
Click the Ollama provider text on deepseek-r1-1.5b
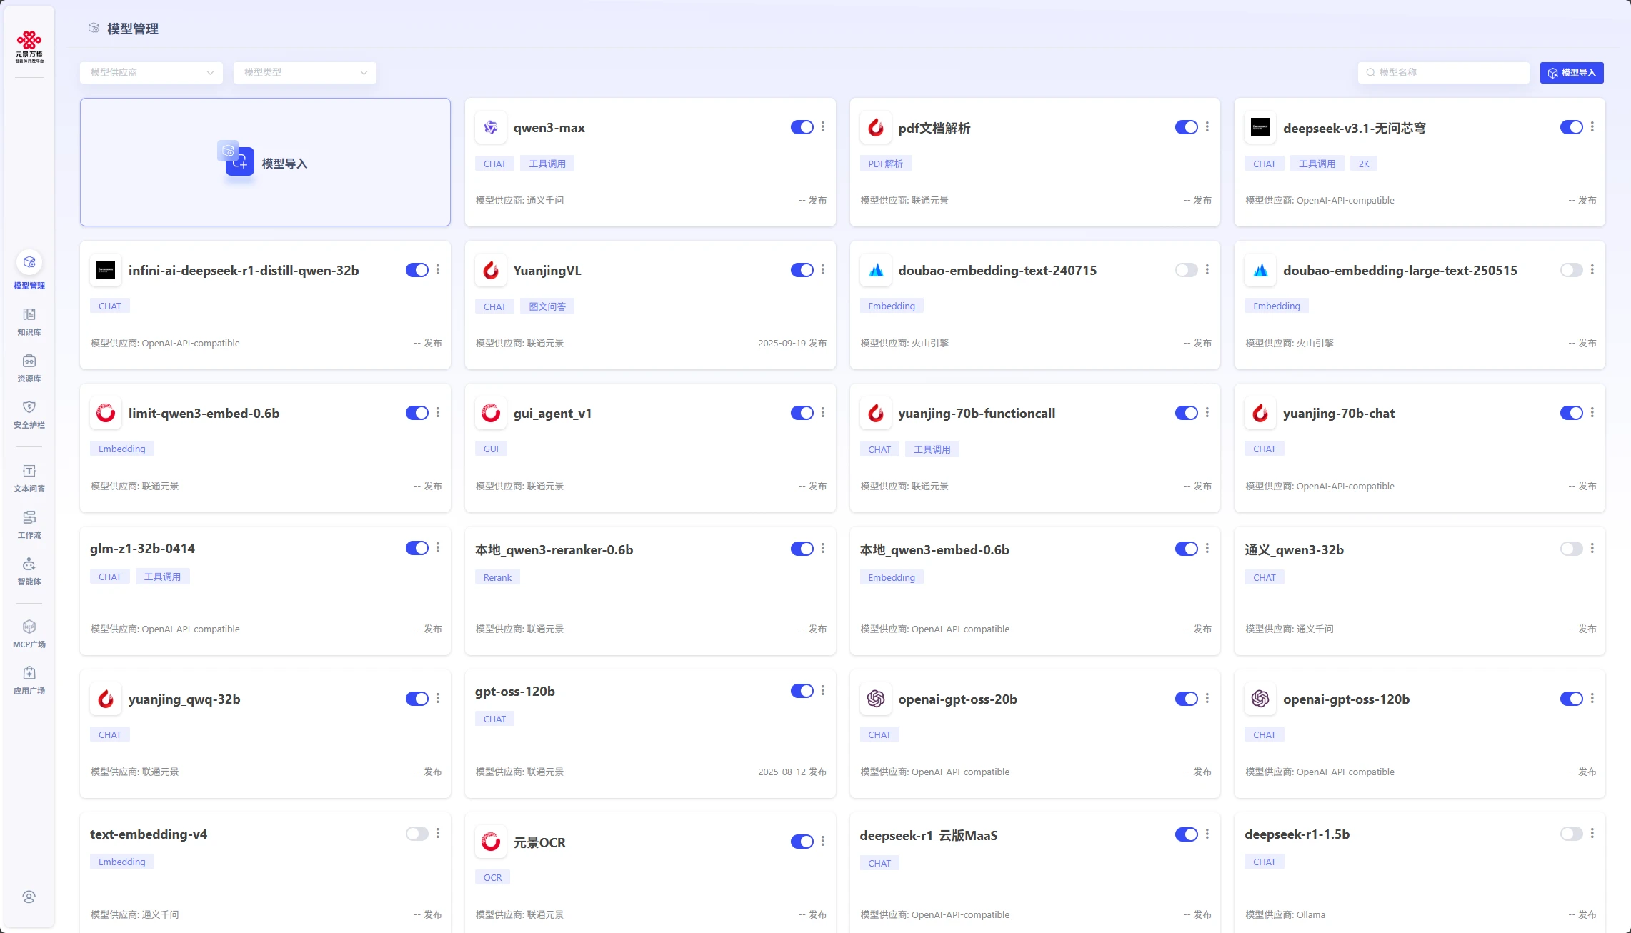coord(1310,914)
